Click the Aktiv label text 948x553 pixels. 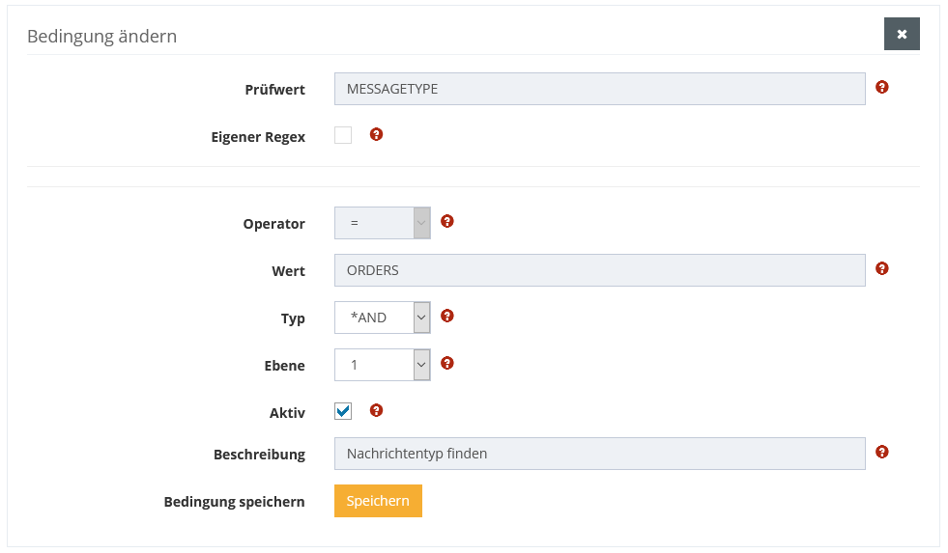pyautogui.click(x=287, y=413)
